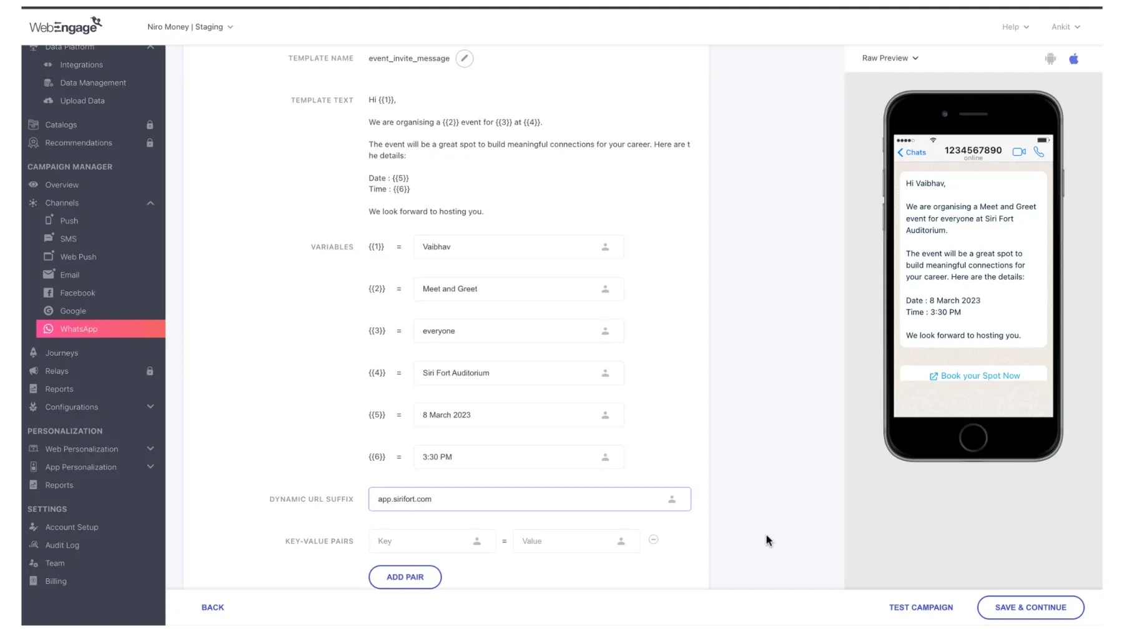The width and height of the screenshot is (1124, 632).
Task: Click Chats back link in phone preview
Action: click(x=912, y=152)
